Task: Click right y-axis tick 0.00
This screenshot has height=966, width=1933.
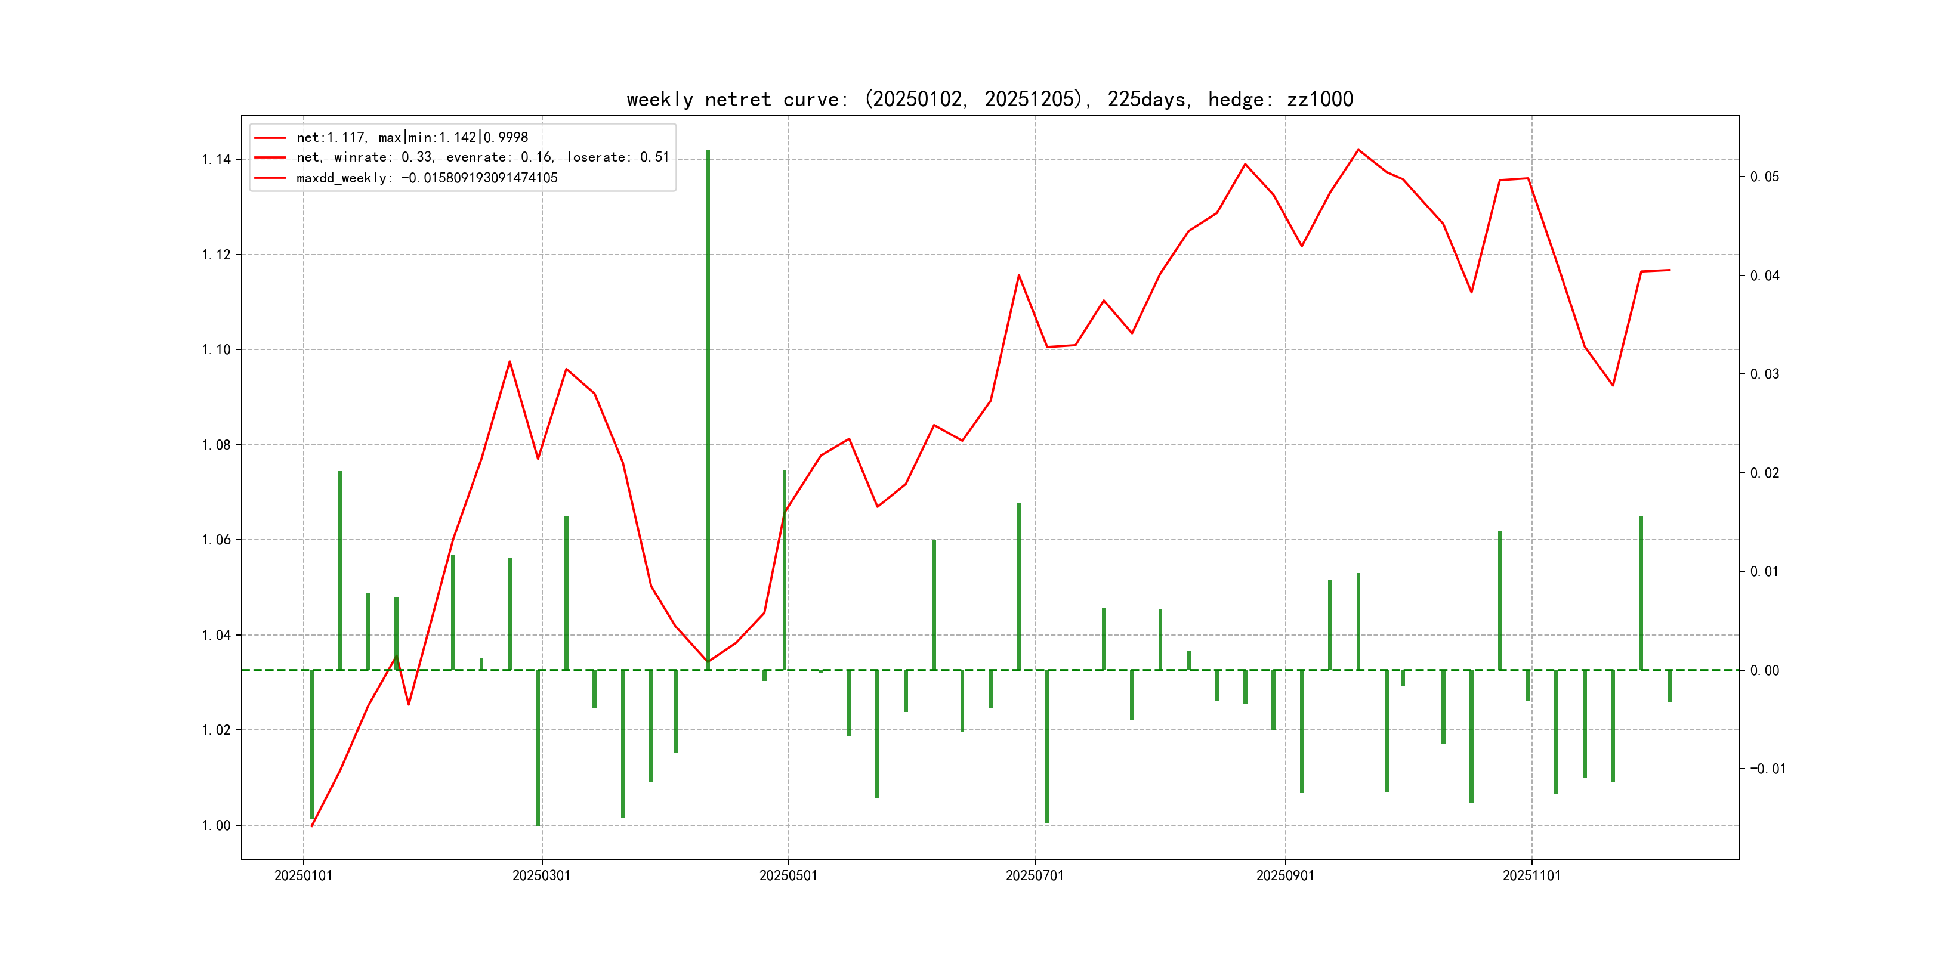Action: tap(1764, 670)
